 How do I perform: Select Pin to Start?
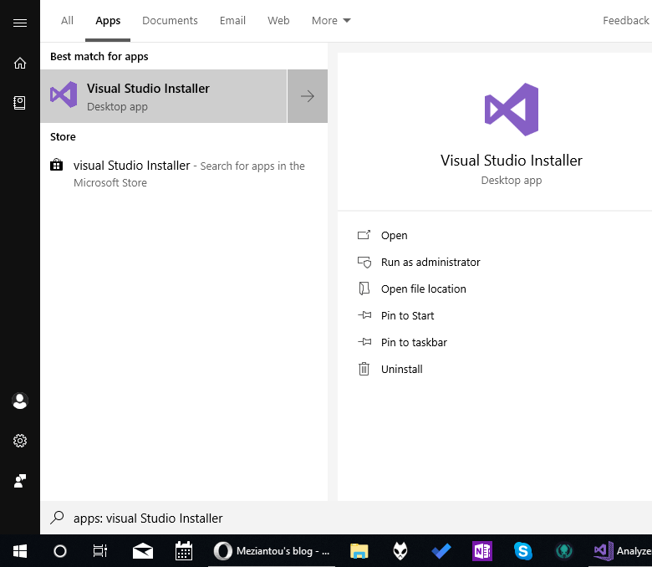click(407, 315)
